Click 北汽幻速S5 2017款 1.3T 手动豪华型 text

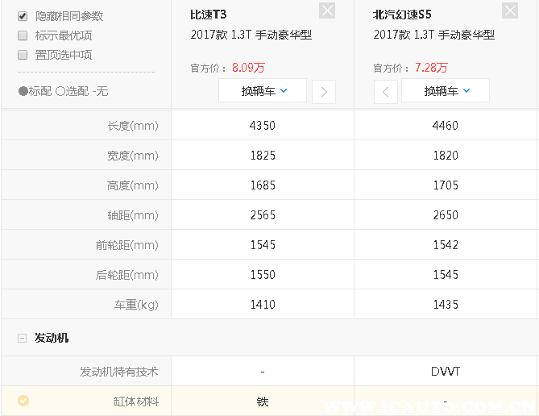(433, 35)
